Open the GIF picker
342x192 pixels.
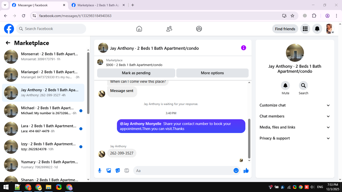tap(127, 170)
